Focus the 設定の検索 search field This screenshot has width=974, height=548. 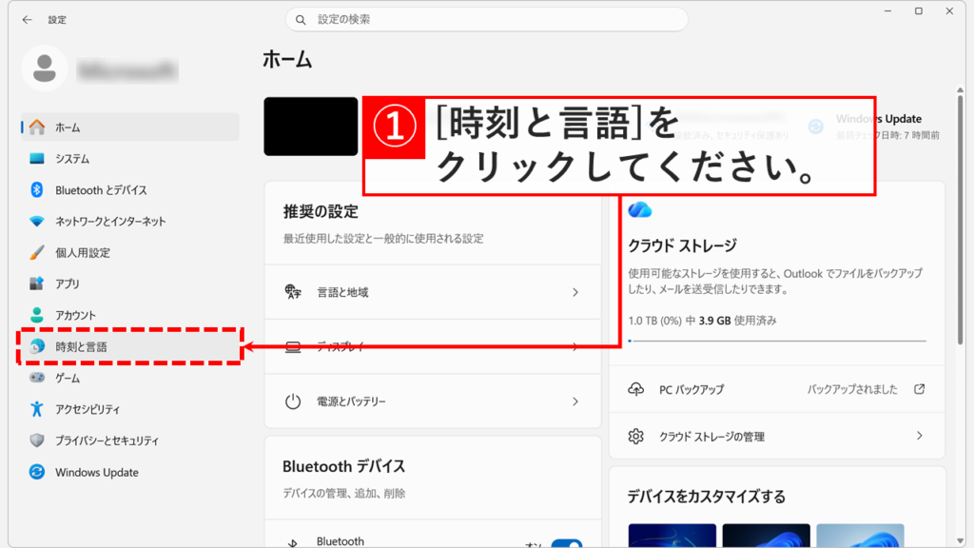486,20
